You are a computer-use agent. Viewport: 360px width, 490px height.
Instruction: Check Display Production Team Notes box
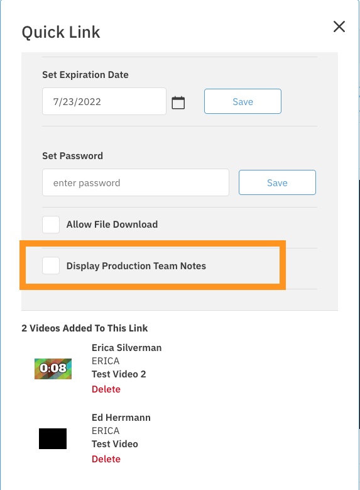(x=51, y=265)
